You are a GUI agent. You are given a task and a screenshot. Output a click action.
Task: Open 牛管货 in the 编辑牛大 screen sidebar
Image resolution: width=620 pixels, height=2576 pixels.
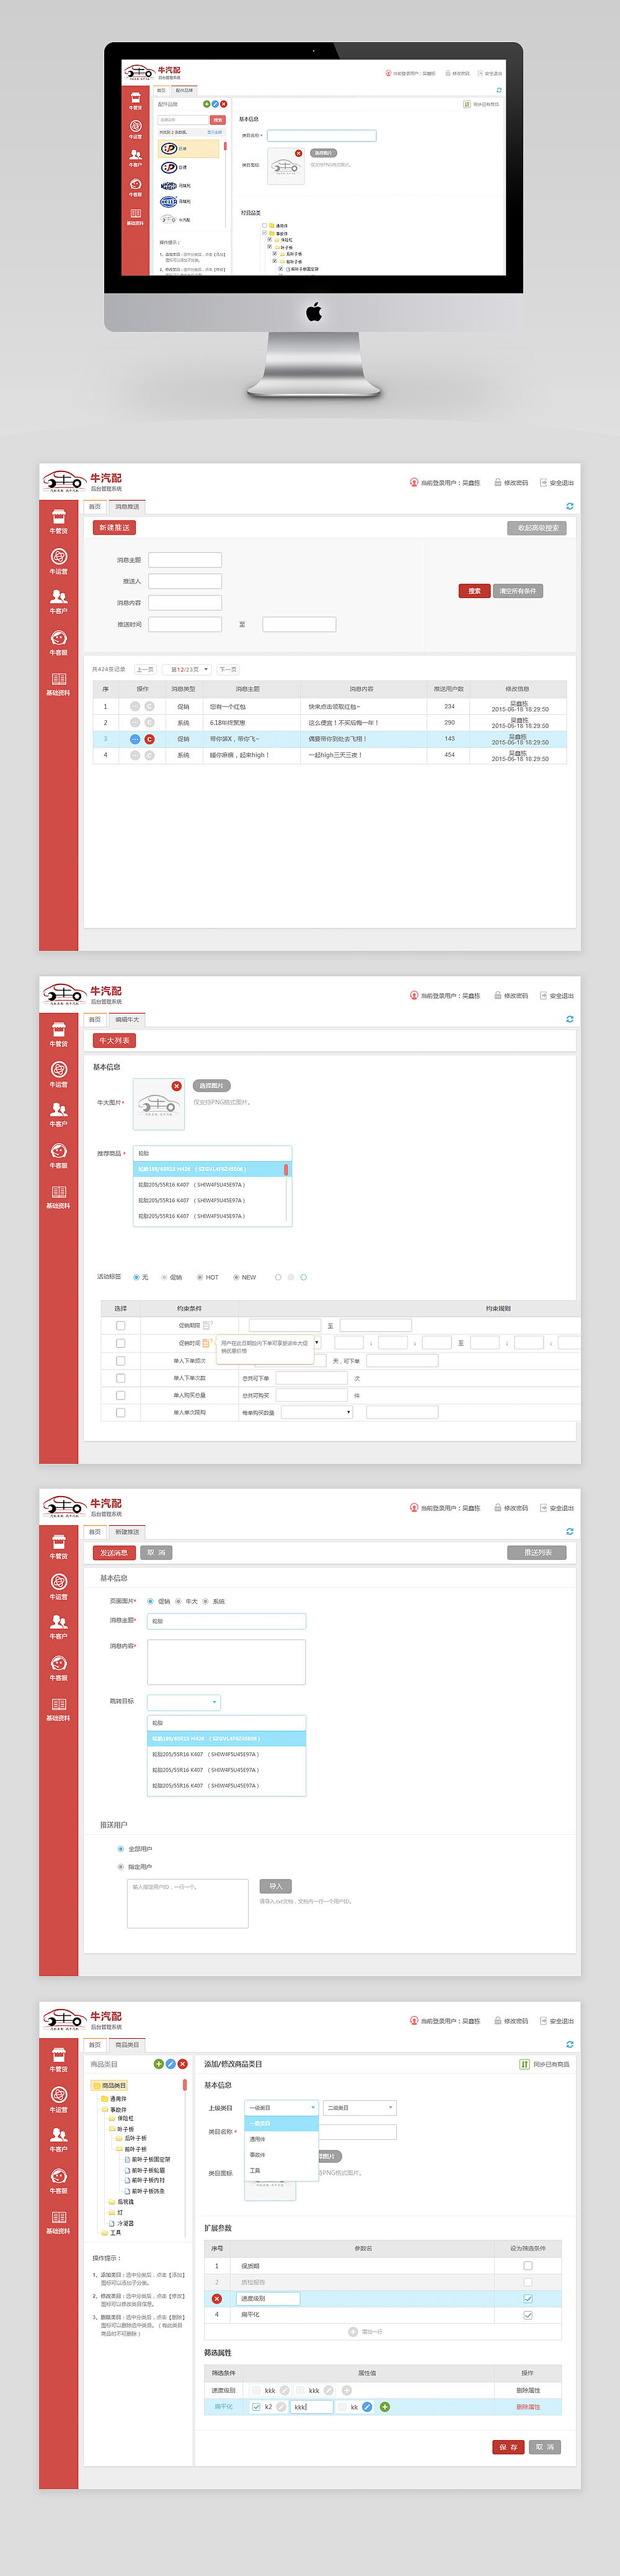tap(59, 1035)
